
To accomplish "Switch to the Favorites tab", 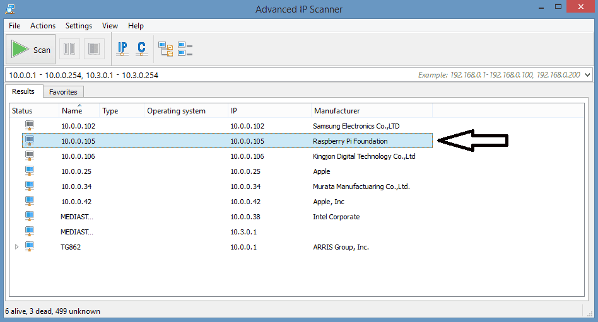I will click(x=63, y=92).
